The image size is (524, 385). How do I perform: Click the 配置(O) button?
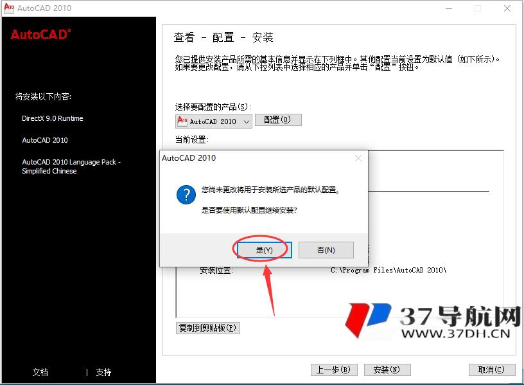coord(279,120)
